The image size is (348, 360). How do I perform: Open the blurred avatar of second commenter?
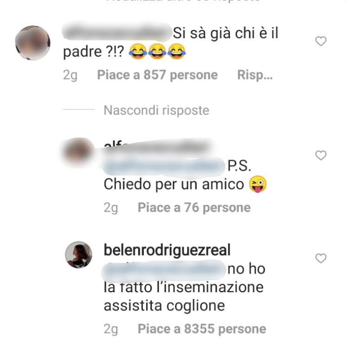point(79,151)
